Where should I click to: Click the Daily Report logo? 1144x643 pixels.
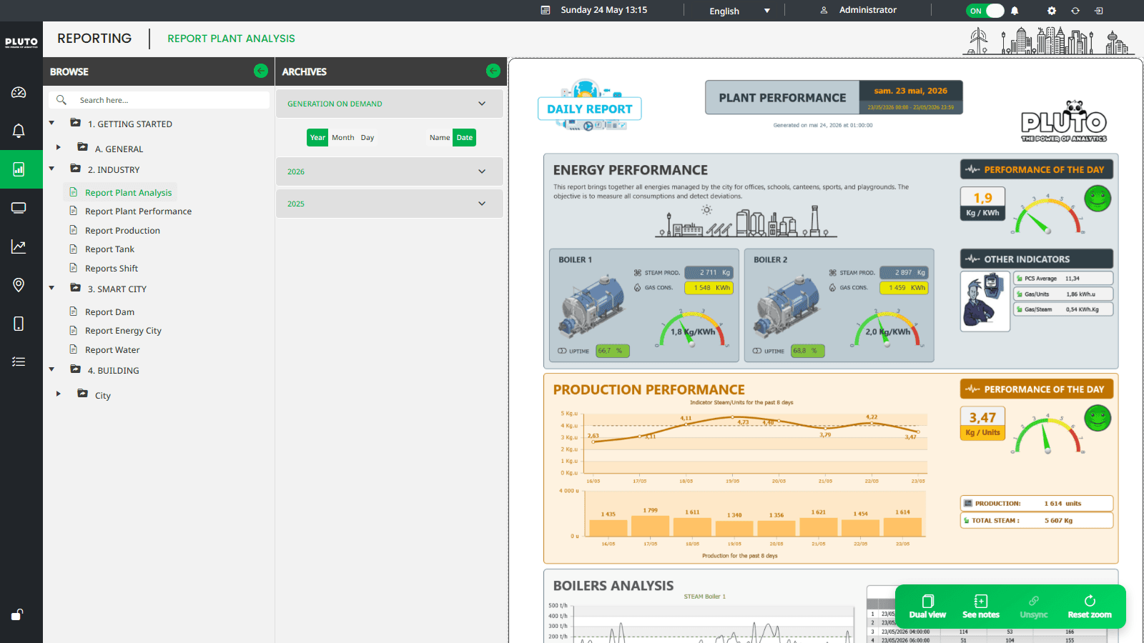click(589, 105)
